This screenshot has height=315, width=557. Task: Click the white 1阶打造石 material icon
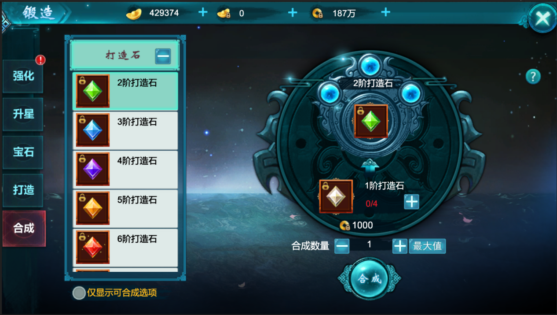pos(336,196)
